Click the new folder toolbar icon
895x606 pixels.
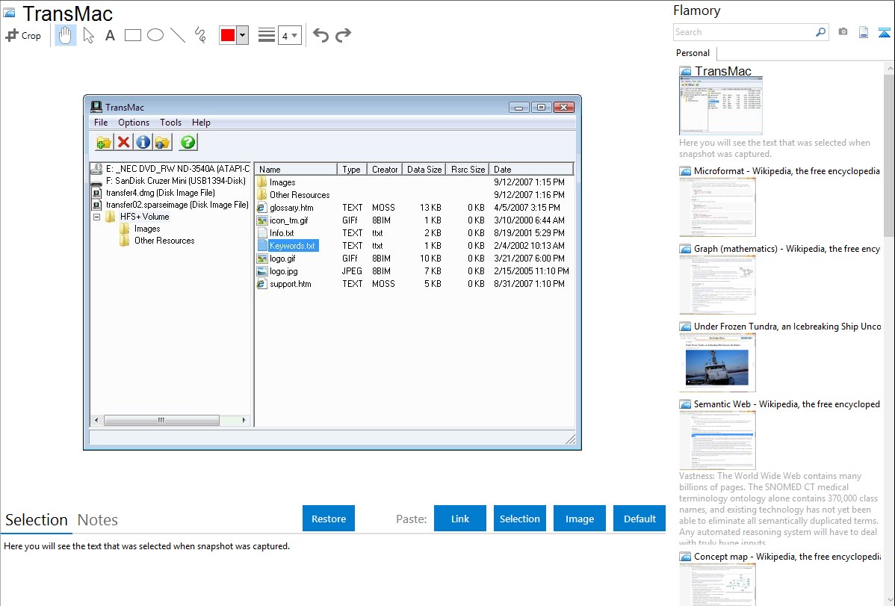[x=103, y=142]
